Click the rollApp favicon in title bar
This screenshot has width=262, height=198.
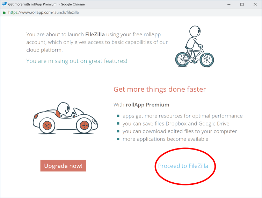coord(4,4)
